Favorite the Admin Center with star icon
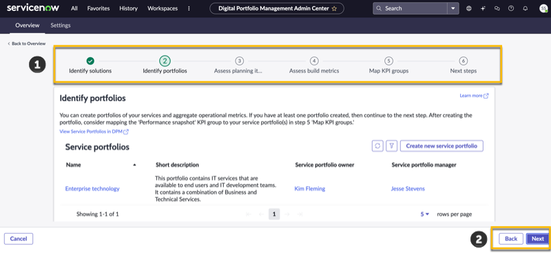 [x=334, y=9]
